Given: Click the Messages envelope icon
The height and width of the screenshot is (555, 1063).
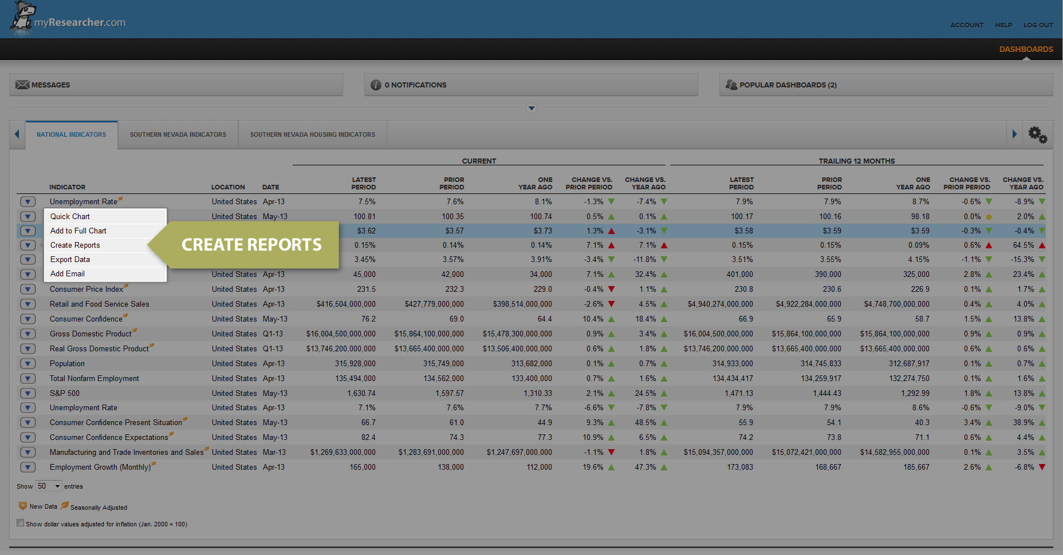Looking at the screenshot, I should coord(22,85).
